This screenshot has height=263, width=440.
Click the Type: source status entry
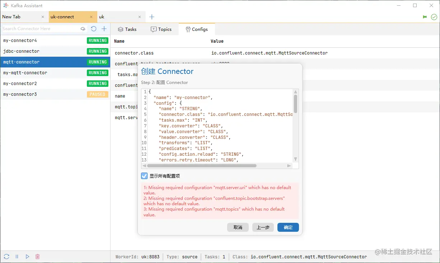[182, 257]
